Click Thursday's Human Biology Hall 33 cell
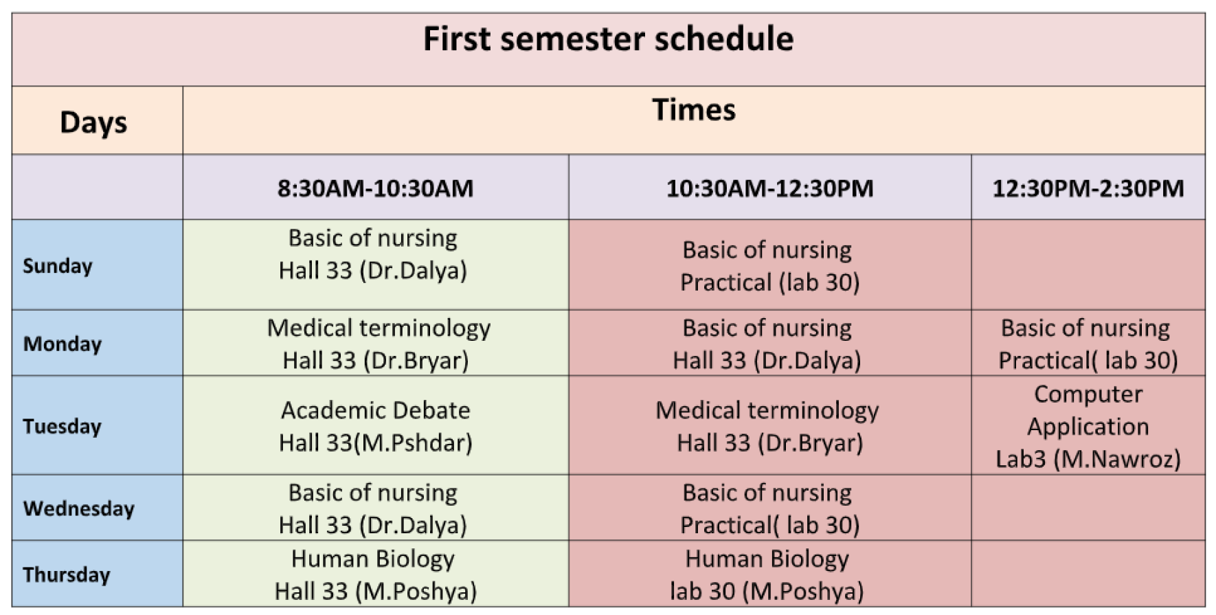The height and width of the screenshot is (615, 1216). coord(376,574)
